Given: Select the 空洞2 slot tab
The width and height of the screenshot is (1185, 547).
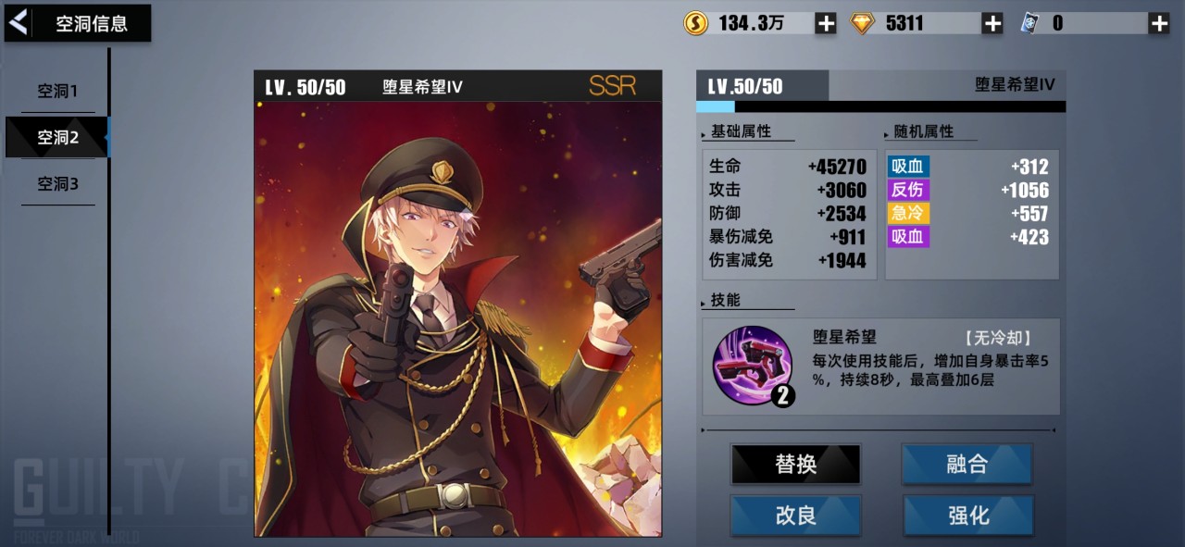Looking at the screenshot, I should pyautogui.click(x=57, y=137).
